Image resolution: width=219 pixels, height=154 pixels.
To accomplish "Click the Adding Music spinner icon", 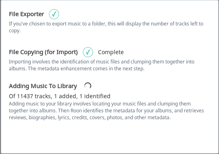I will coord(88,86).
